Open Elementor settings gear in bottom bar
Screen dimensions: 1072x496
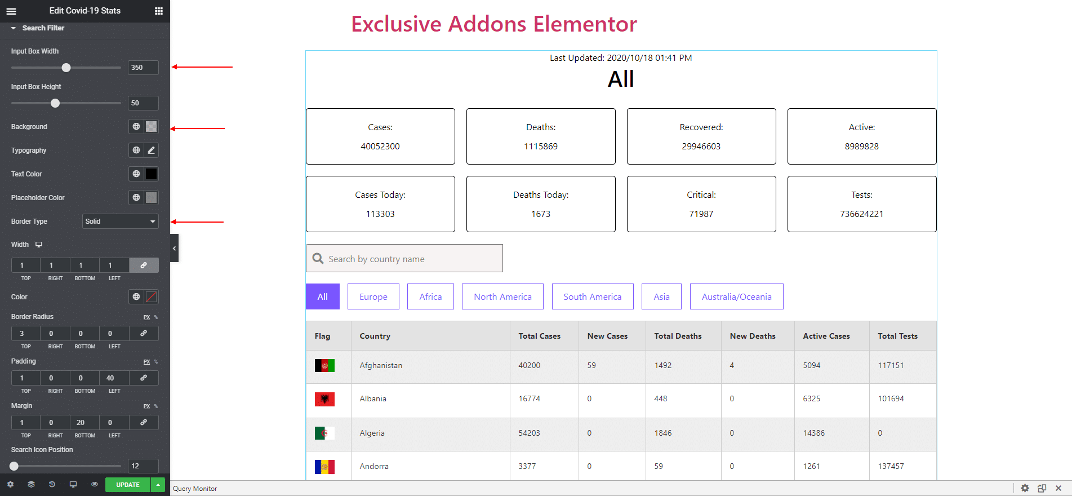tap(10, 484)
